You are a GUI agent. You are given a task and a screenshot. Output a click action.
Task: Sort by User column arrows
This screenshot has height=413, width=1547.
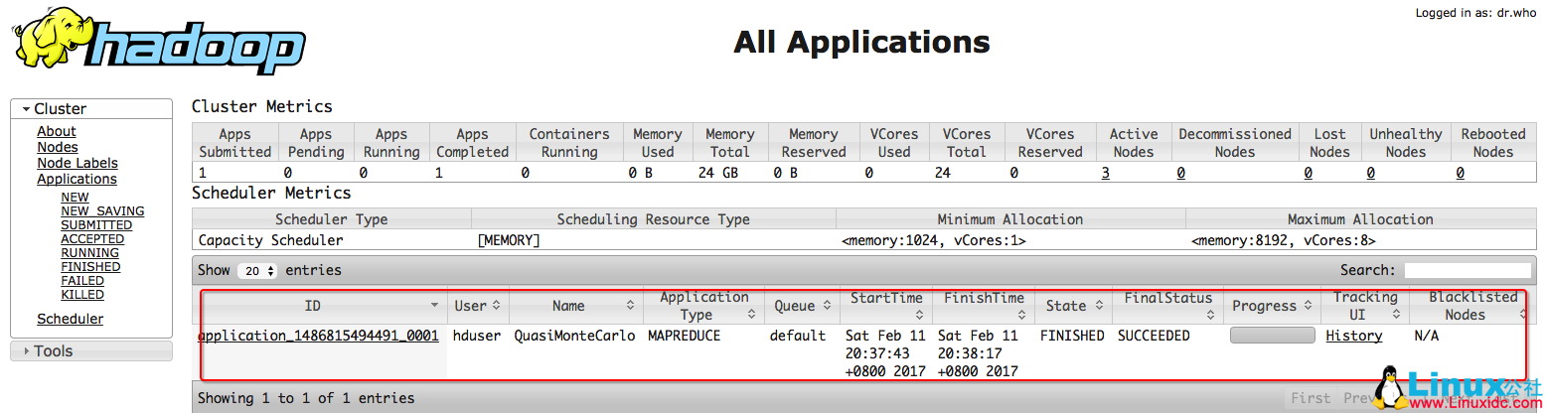497,306
